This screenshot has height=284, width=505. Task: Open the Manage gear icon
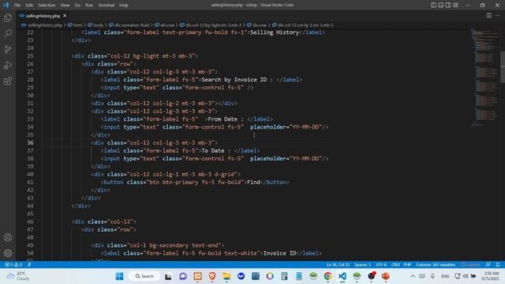[x=8, y=253]
